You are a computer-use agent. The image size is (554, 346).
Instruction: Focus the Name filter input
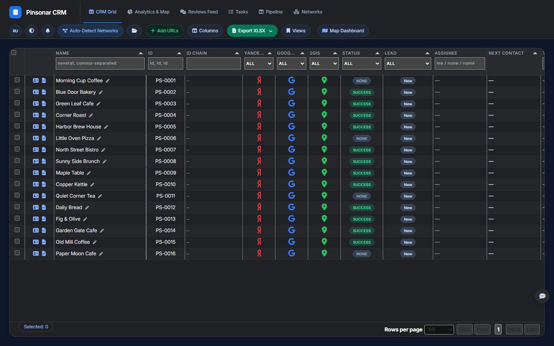point(100,63)
